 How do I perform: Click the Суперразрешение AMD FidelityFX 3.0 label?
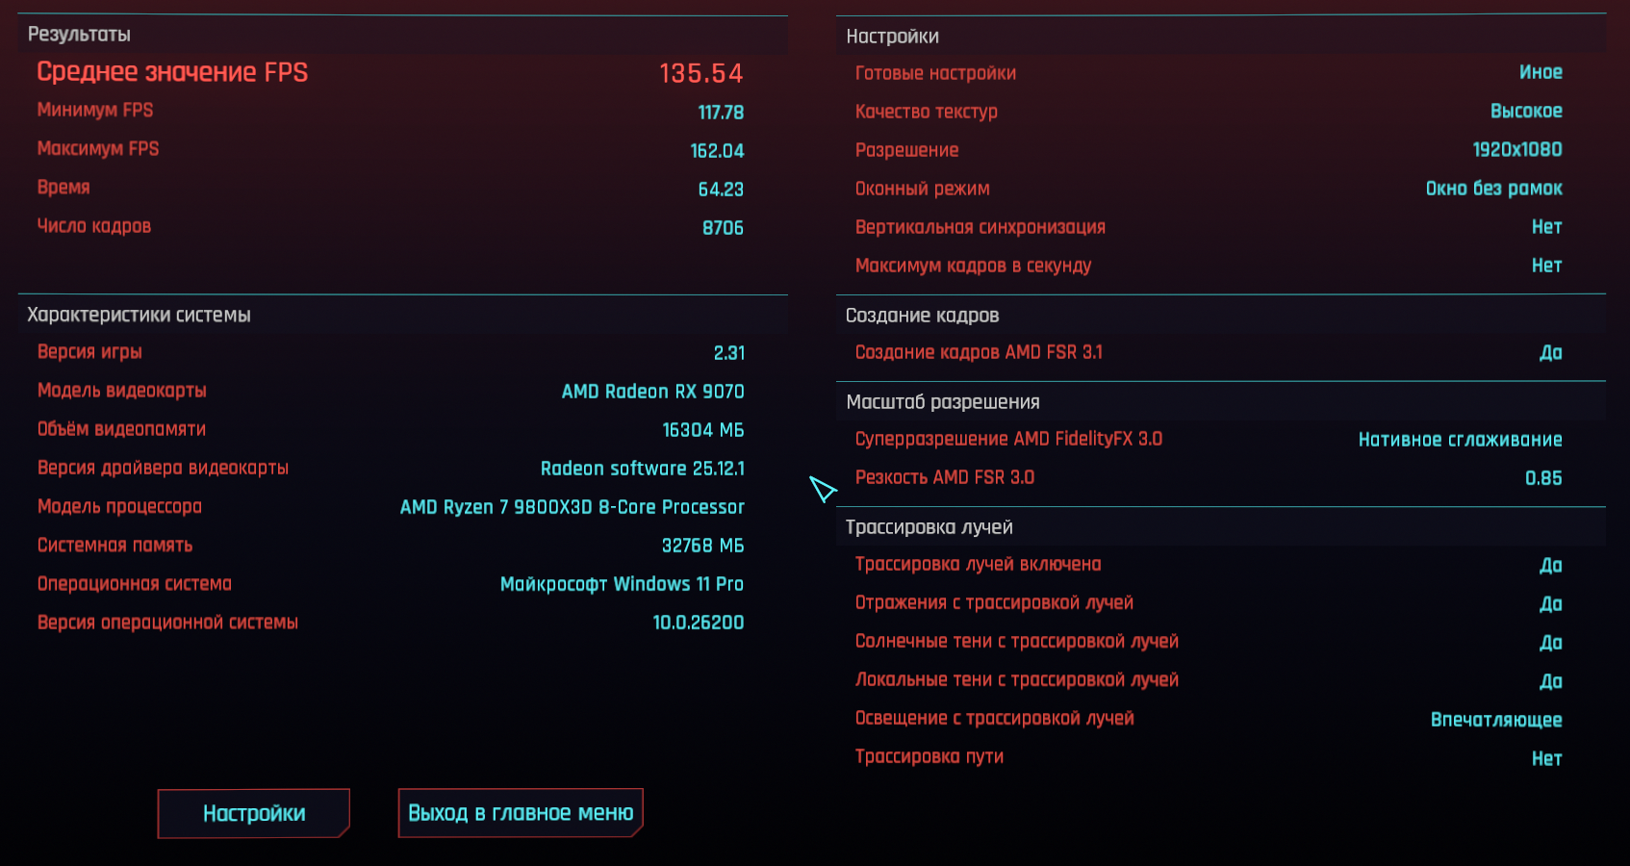tap(1008, 439)
